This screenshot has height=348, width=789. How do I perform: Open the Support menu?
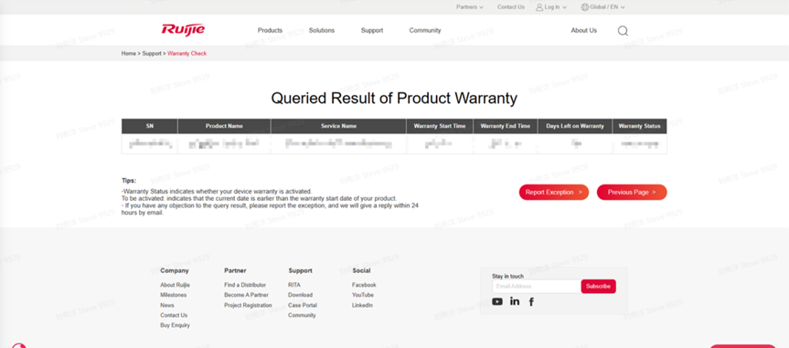point(372,30)
